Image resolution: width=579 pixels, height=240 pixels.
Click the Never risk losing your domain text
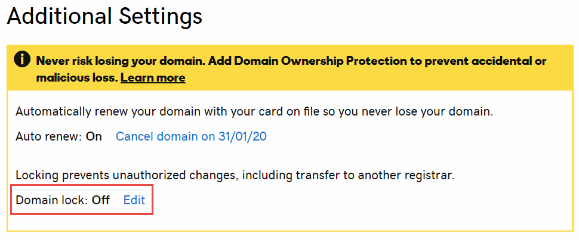click(121, 61)
